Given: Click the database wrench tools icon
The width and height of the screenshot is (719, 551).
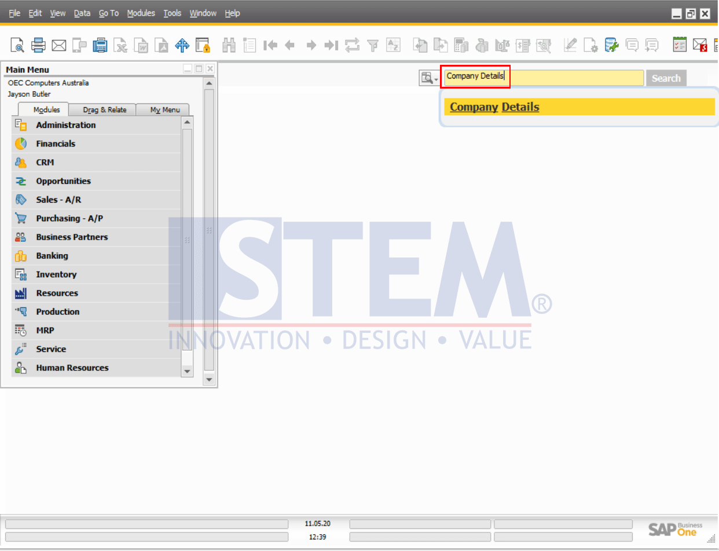Looking at the screenshot, I should (611, 45).
